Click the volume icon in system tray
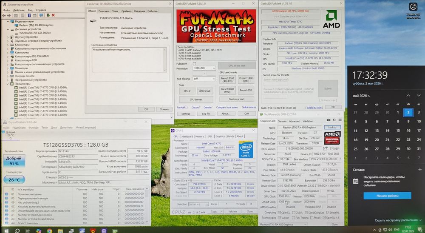The width and height of the screenshot is (425, 233). tap(390, 230)
